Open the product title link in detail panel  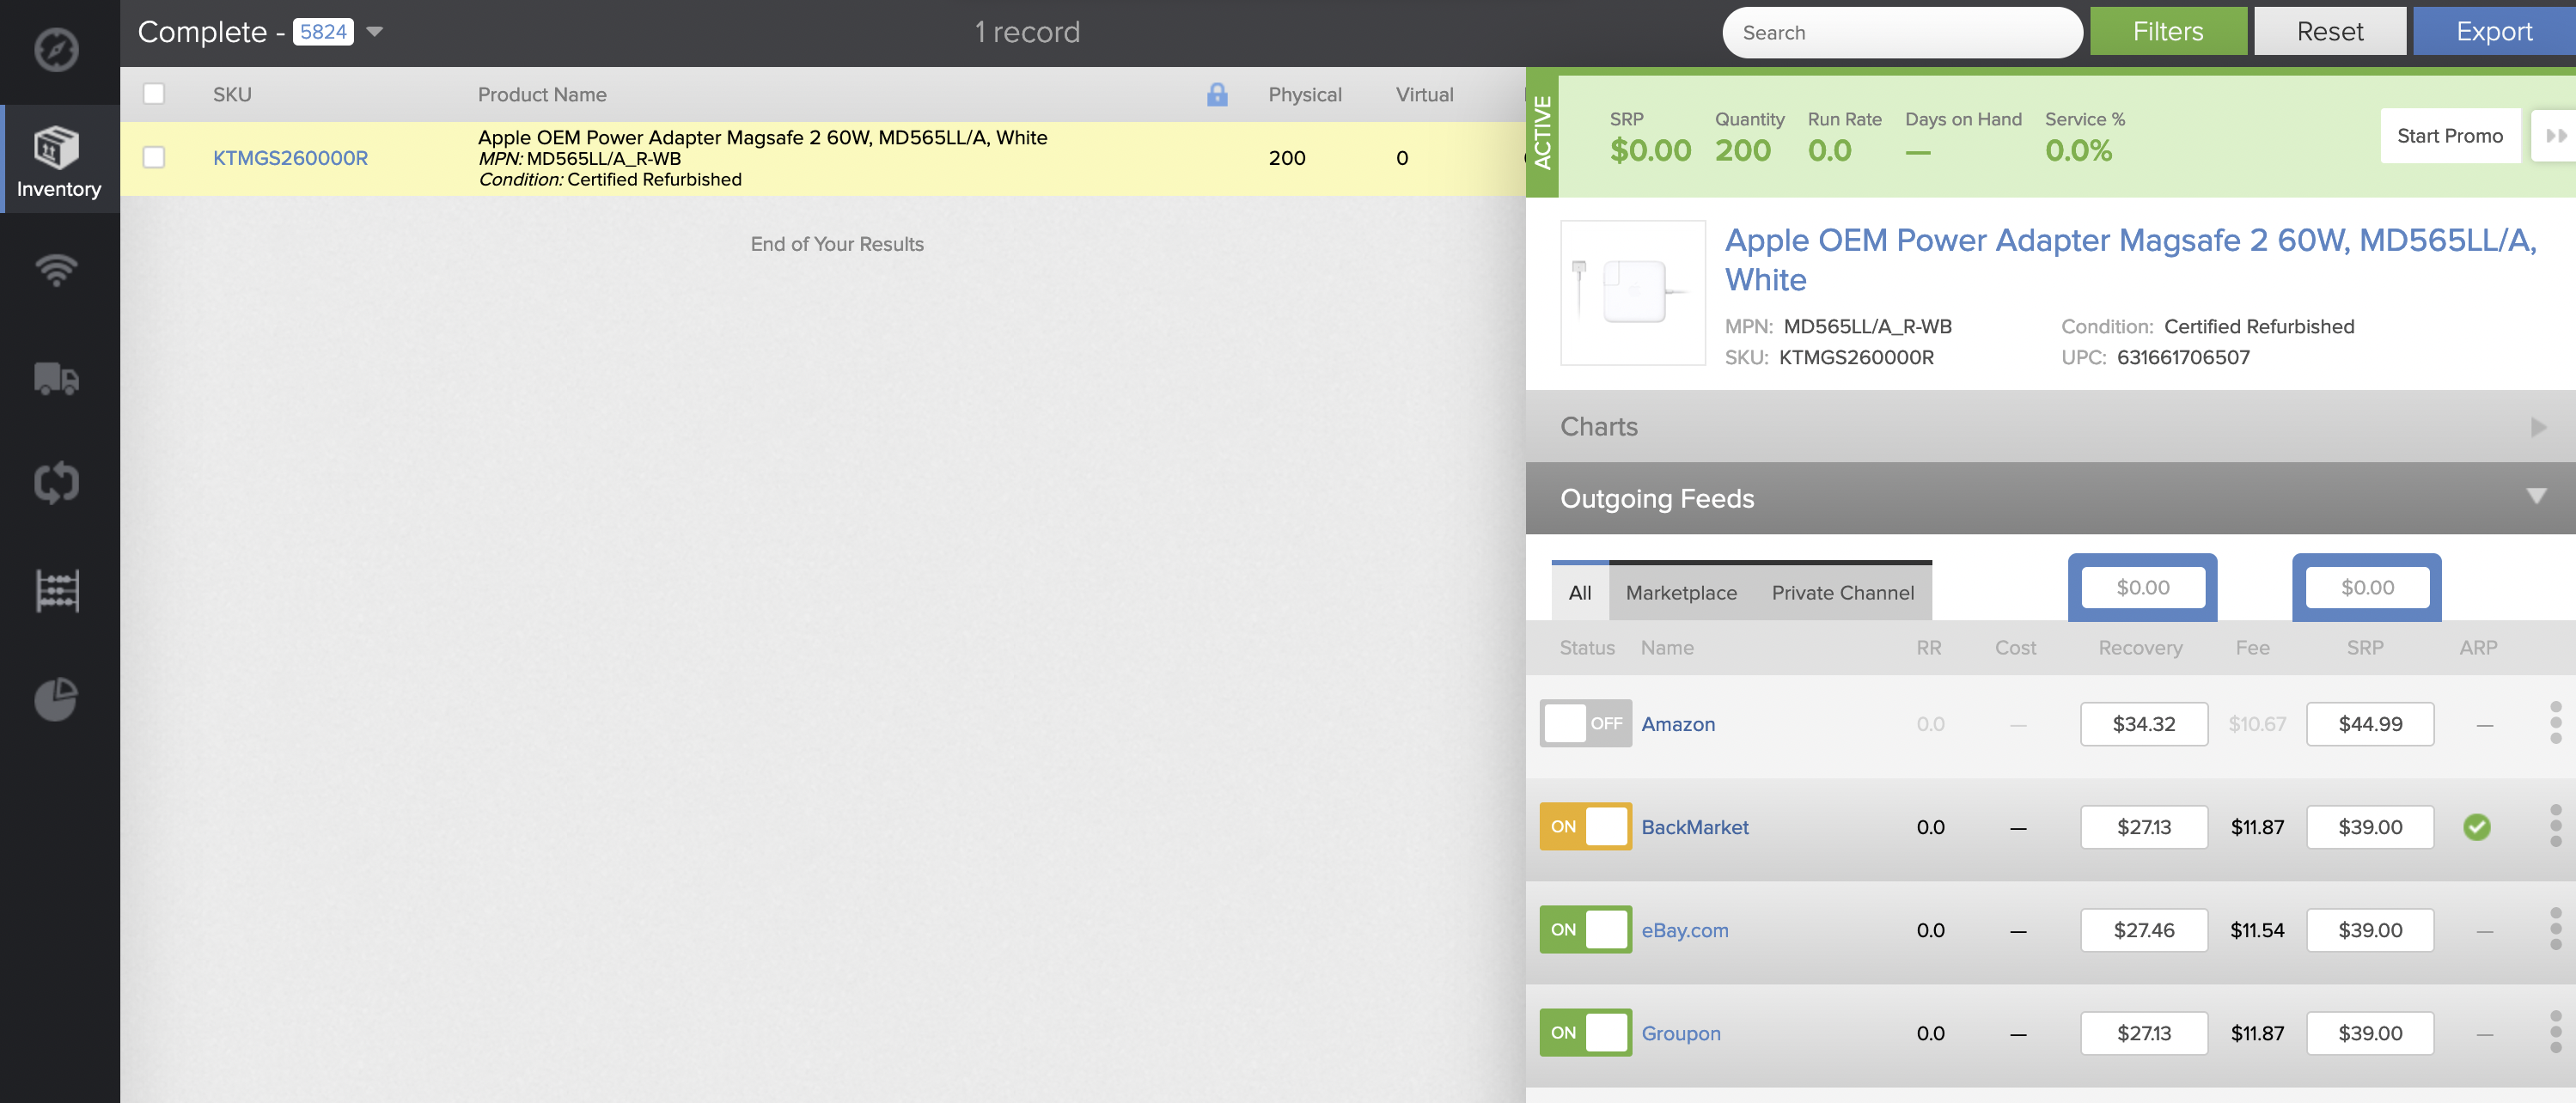click(x=2131, y=259)
